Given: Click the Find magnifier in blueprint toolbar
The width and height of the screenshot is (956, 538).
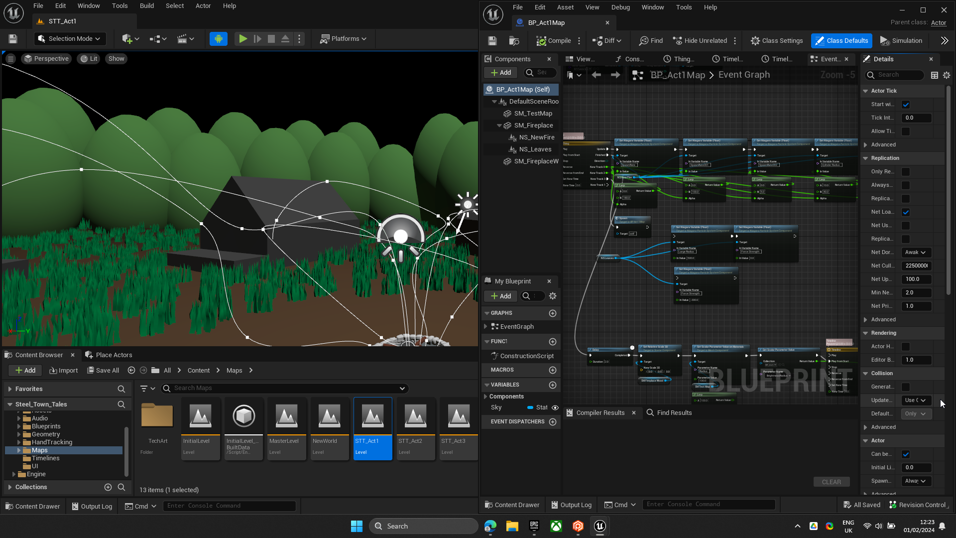Looking at the screenshot, I should [x=644, y=41].
